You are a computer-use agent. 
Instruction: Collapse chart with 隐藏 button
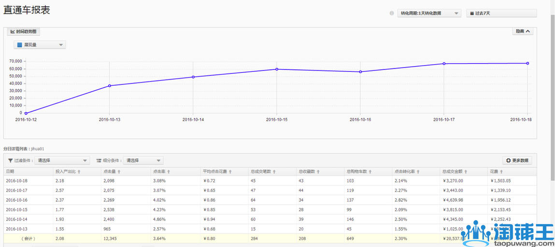523,31
